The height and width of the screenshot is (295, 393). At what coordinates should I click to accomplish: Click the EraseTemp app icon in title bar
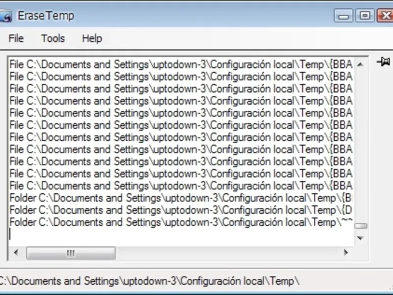click(x=5, y=16)
